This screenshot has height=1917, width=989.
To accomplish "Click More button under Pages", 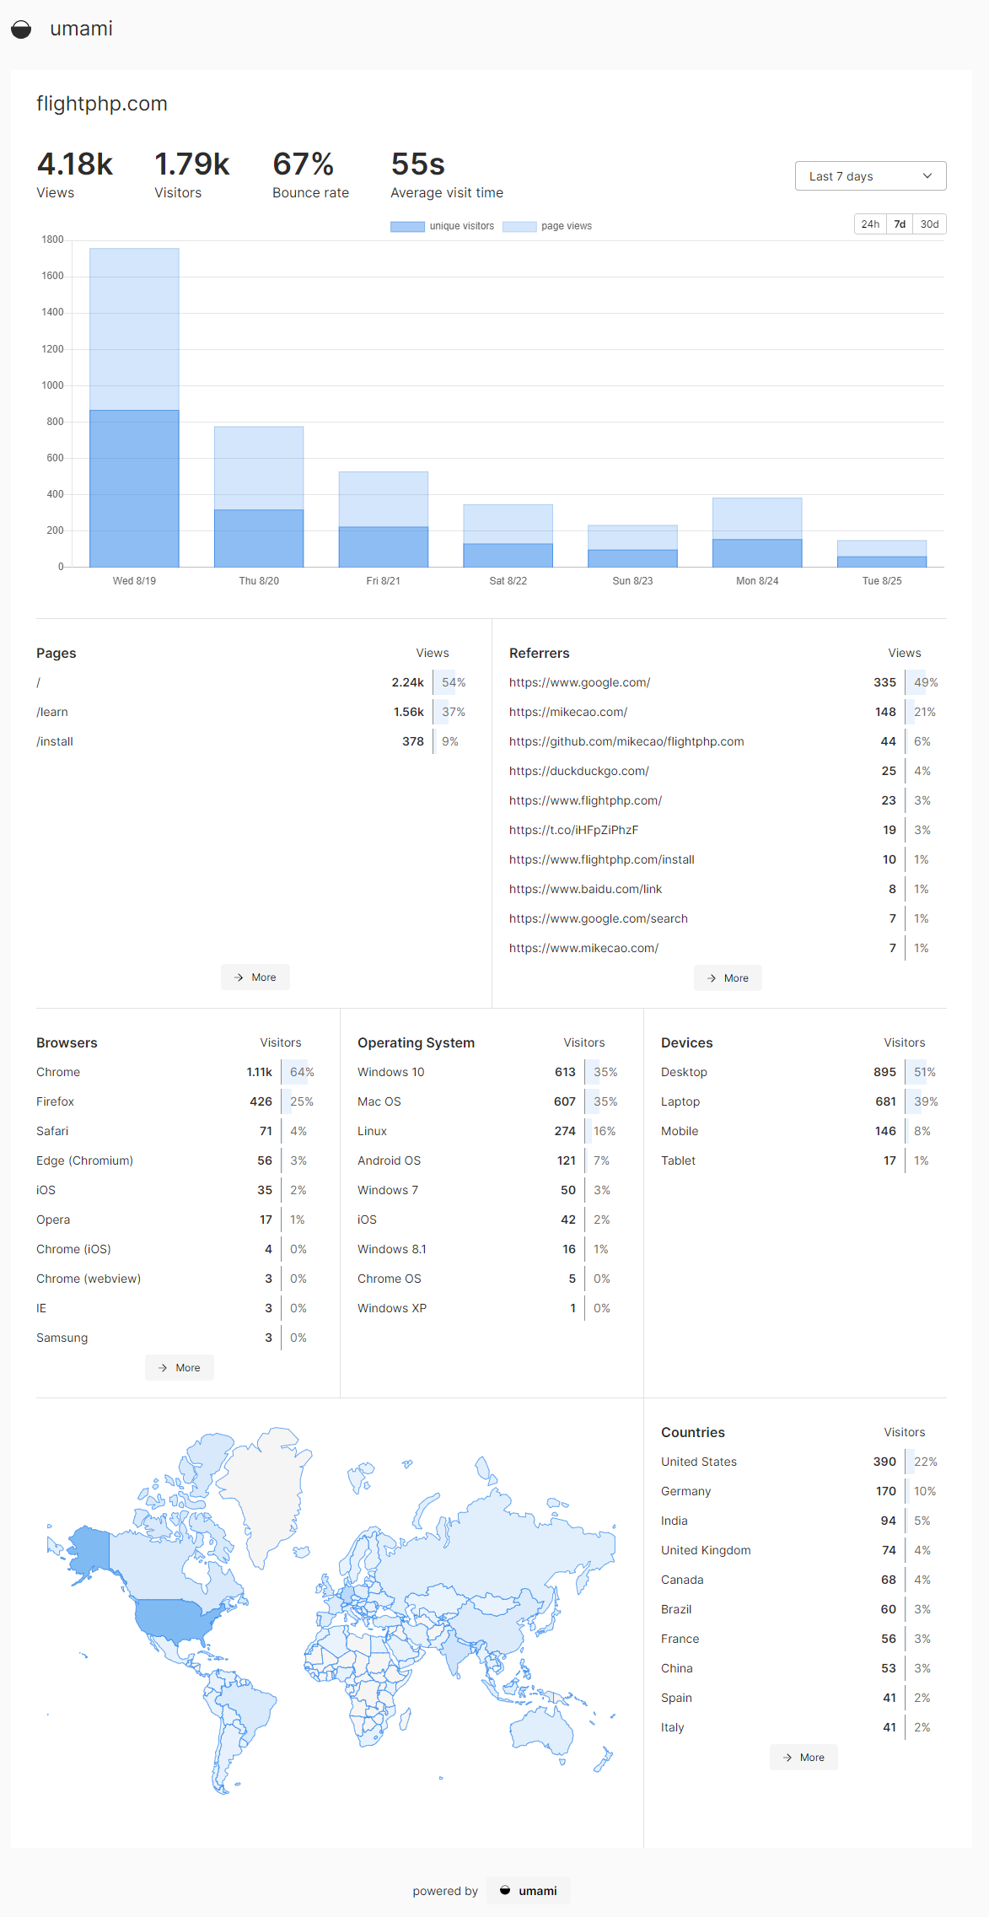I will point(255,977).
